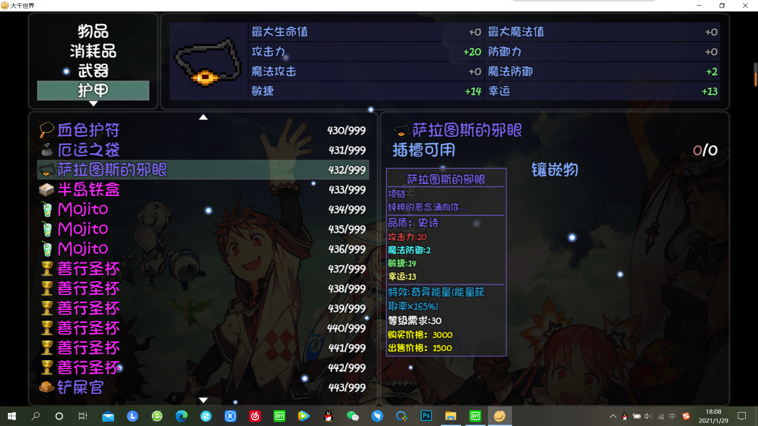The height and width of the screenshot is (426, 758).
Task: Click the 铲屎官 item icon
Action: click(x=47, y=387)
